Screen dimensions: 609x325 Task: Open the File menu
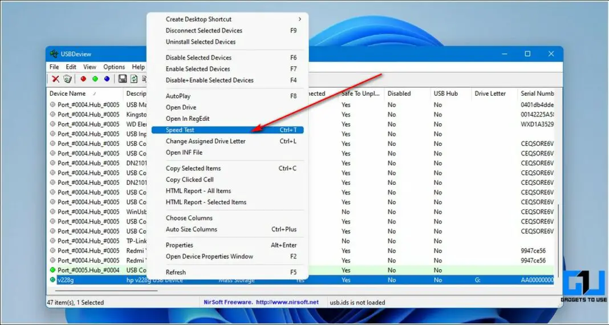coord(54,67)
